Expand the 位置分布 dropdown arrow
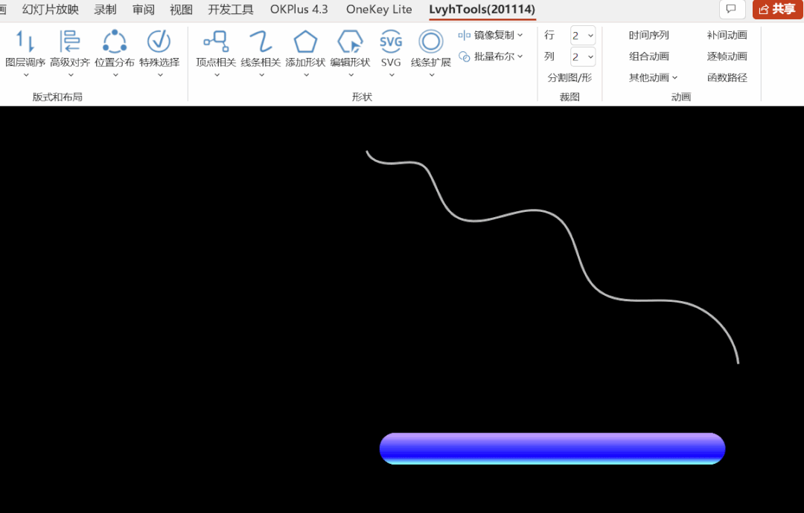Viewport: 804px width, 513px height. pyautogui.click(x=115, y=75)
